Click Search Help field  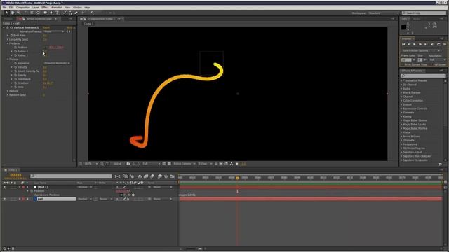tap(424, 13)
